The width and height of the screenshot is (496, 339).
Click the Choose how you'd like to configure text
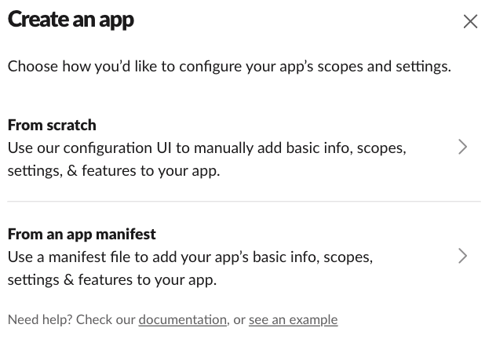[x=229, y=67]
